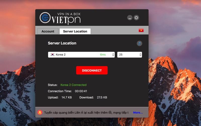Image resolution: width=201 pixels, height=126 pixels.
Task: Click the 27.5 KB download value
Action: point(102,98)
